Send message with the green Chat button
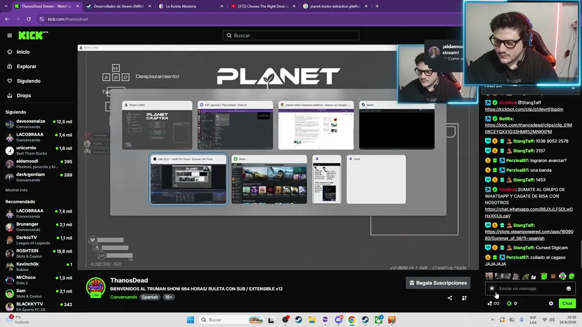The image size is (582, 327). click(x=567, y=303)
